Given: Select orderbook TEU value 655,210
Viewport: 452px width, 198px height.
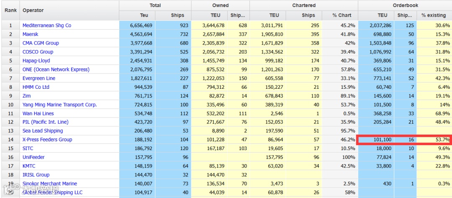Looking at the screenshot, I should pos(382,70).
